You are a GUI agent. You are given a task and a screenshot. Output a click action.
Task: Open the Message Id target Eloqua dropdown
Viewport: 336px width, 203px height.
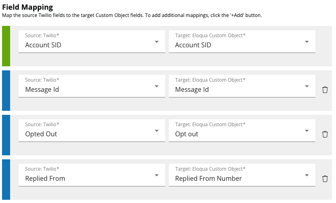tap(242, 86)
